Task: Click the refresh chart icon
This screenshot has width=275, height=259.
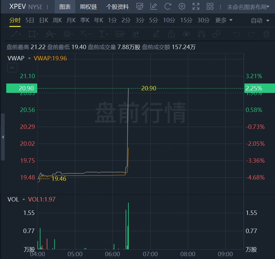Action: [x=167, y=7]
